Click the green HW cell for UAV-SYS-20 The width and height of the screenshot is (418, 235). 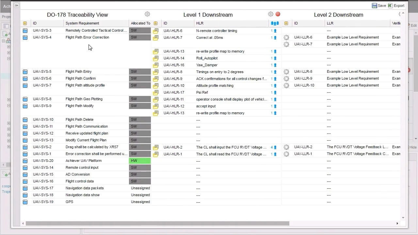pyautogui.click(x=140, y=161)
